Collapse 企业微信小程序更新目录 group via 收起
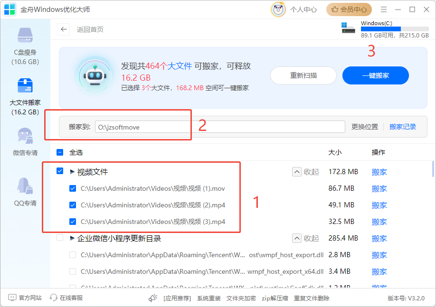 (305, 238)
